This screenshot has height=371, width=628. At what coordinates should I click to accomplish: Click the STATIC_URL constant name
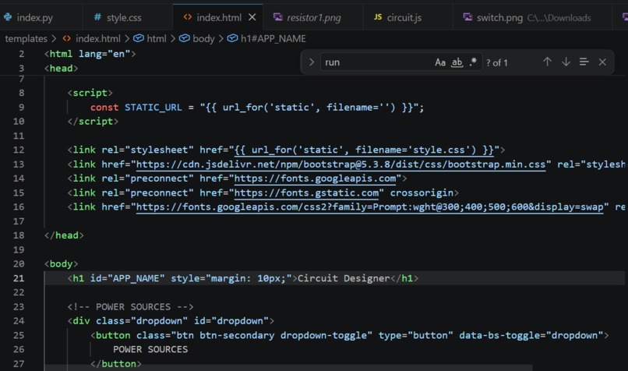click(153, 108)
